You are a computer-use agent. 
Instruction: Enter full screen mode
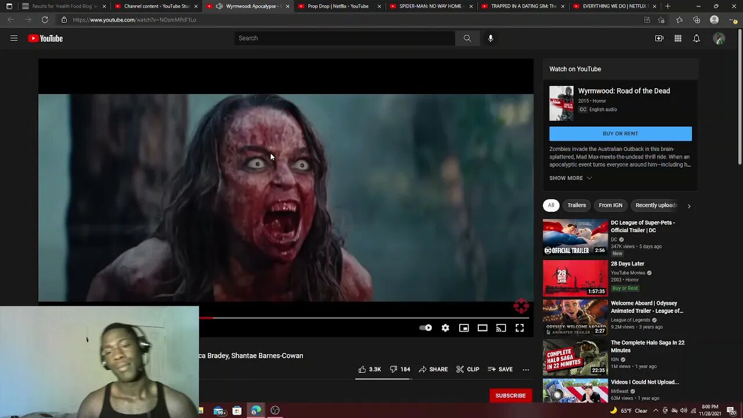point(520,328)
